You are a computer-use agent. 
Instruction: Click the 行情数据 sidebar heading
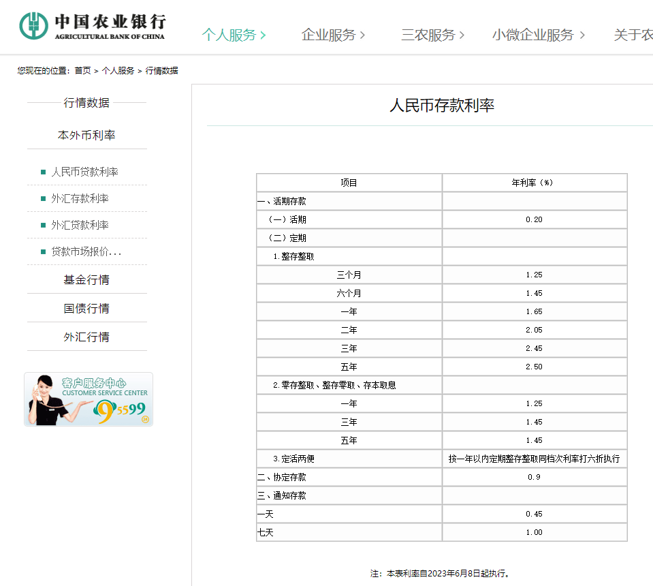click(x=86, y=103)
